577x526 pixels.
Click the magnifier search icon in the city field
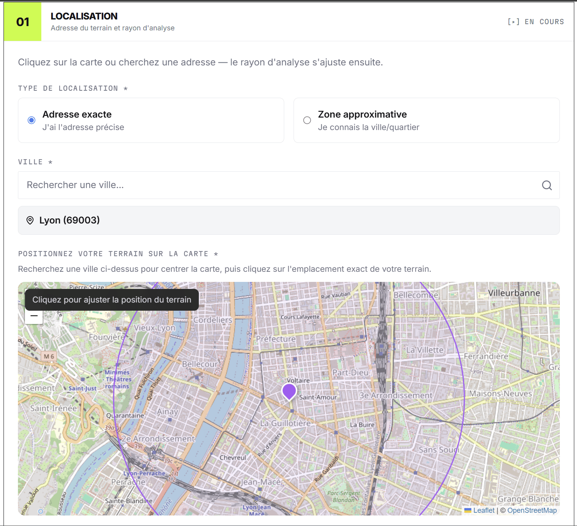547,185
